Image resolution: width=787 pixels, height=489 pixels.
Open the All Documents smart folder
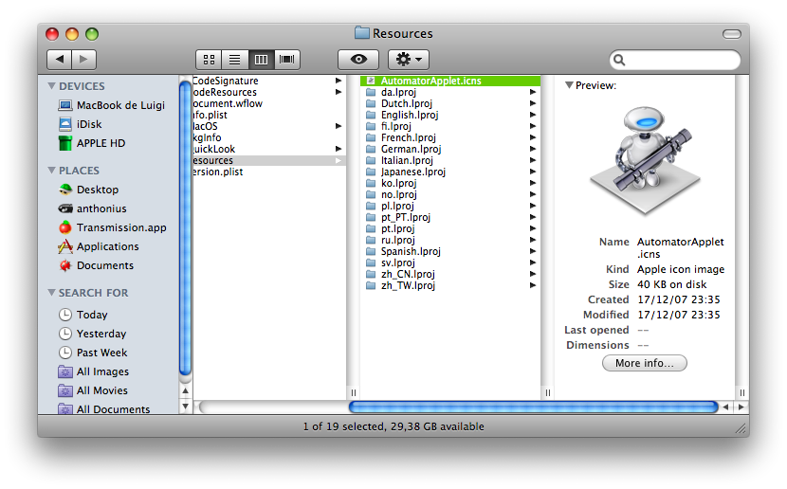(x=104, y=408)
